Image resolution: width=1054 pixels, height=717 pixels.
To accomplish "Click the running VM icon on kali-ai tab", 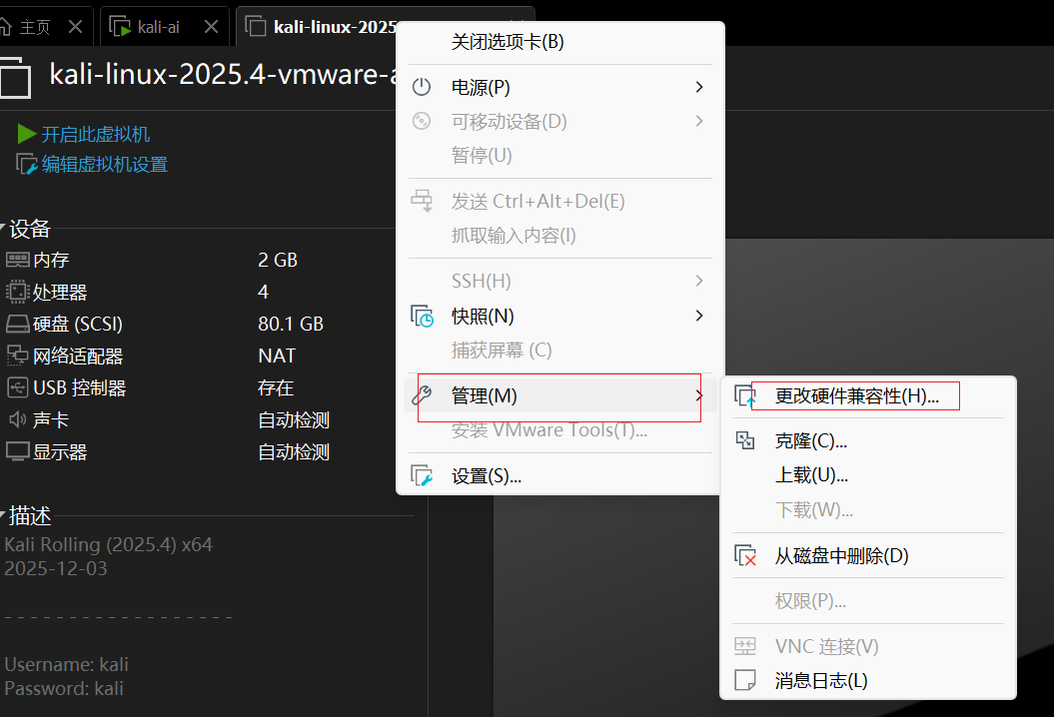I will (x=120, y=27).
